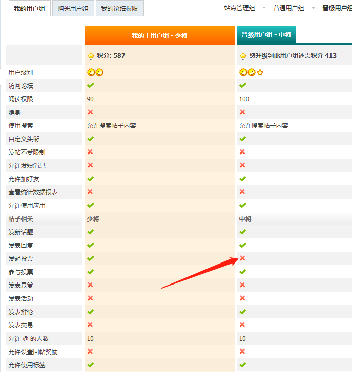Open the 站点管理组 dropdown
Image resolution: width=352 pixels, height=372 pixels.
pos(245,8)
